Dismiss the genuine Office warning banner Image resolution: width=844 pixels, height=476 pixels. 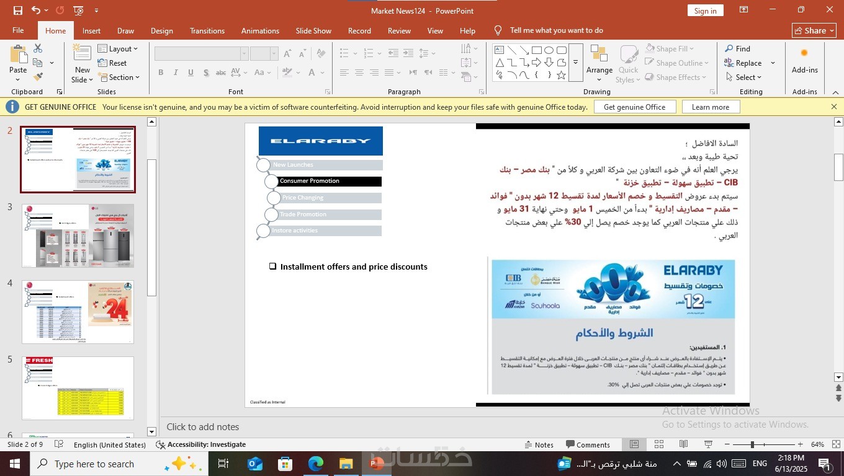tap(833, 107)
